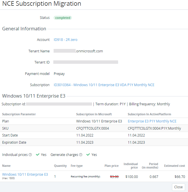Click the Expiration Date row label

point(14,142)
